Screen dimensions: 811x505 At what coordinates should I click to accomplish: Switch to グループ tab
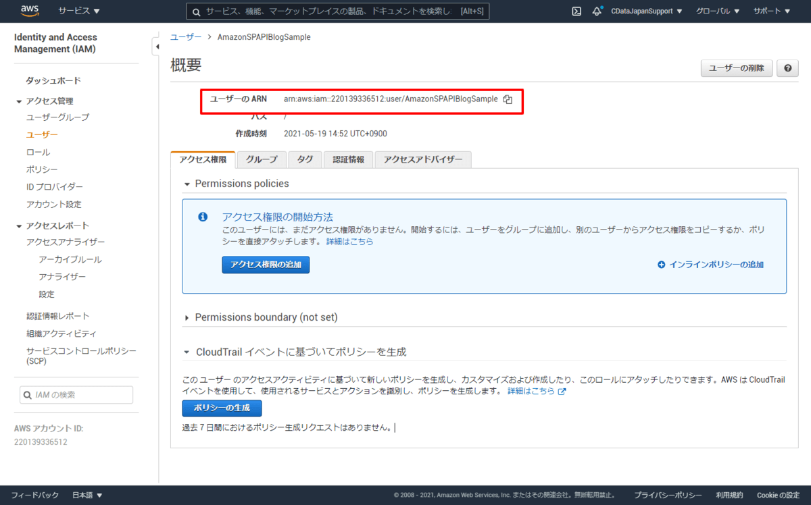262,160
